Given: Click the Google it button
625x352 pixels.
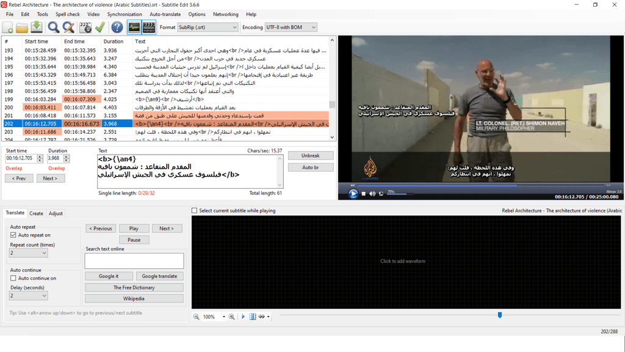Looking at the screenshot, I should [x=109, y=276].
